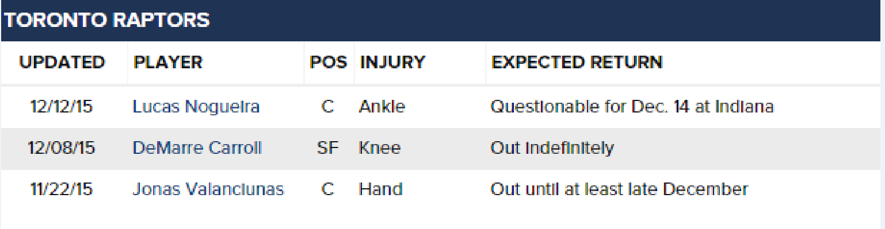Viewport: 885px width, 229px height.
Task: Open DeMarre Carroll player link
Action: (197, 149)
